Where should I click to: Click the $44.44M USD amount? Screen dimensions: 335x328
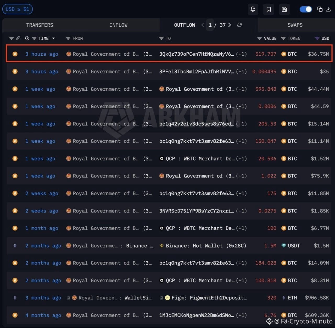tap(318, 89)
